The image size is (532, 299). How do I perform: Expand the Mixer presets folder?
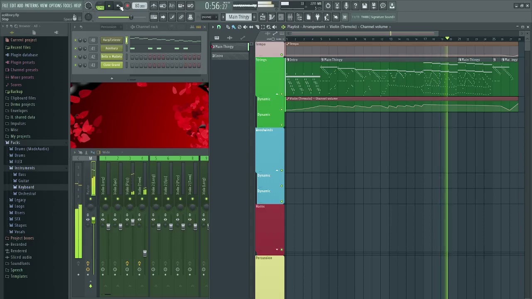tap(22, 77)
